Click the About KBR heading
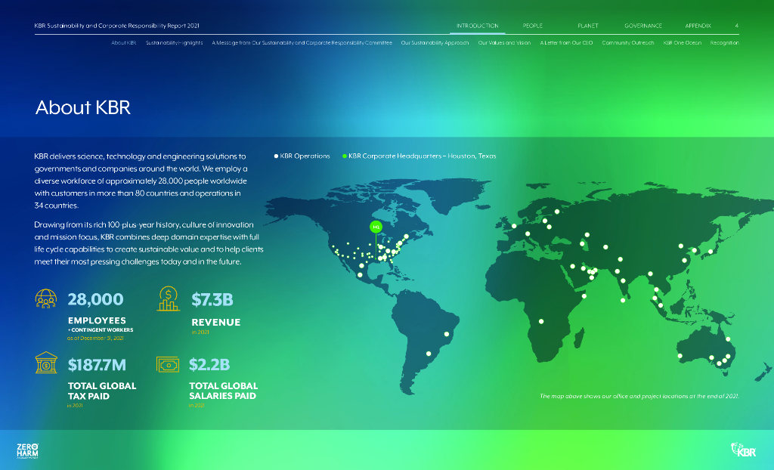The width and height of the screenshot is (774, 470). coord(83,107)
